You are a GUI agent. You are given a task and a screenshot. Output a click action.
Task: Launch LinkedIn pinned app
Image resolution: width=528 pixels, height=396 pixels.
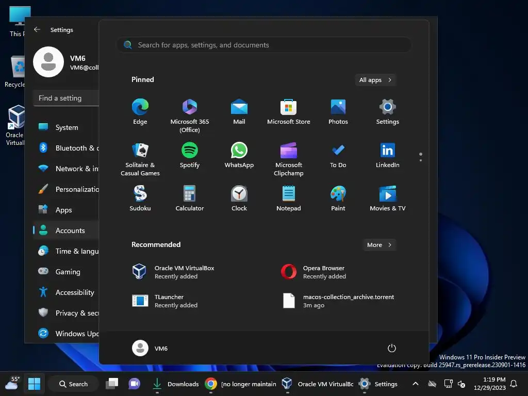[388, 155]
